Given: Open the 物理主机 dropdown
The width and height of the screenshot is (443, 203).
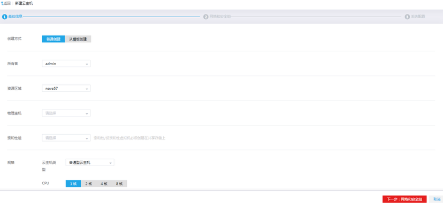Looking at the screenshot, I should pos(66,113).
